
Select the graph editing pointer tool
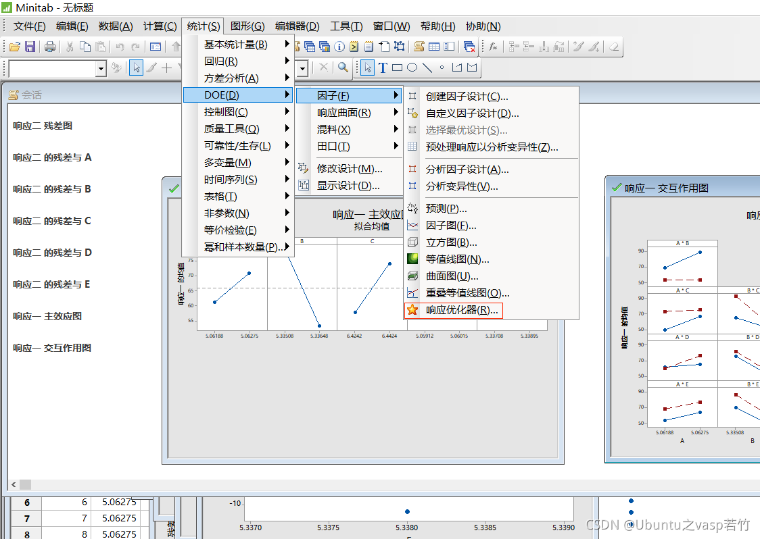pyautogui.click(x=368, y=68)
